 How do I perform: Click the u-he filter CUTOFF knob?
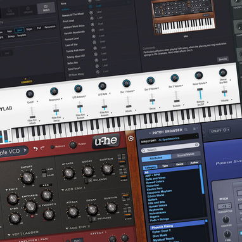pos(27,177)
